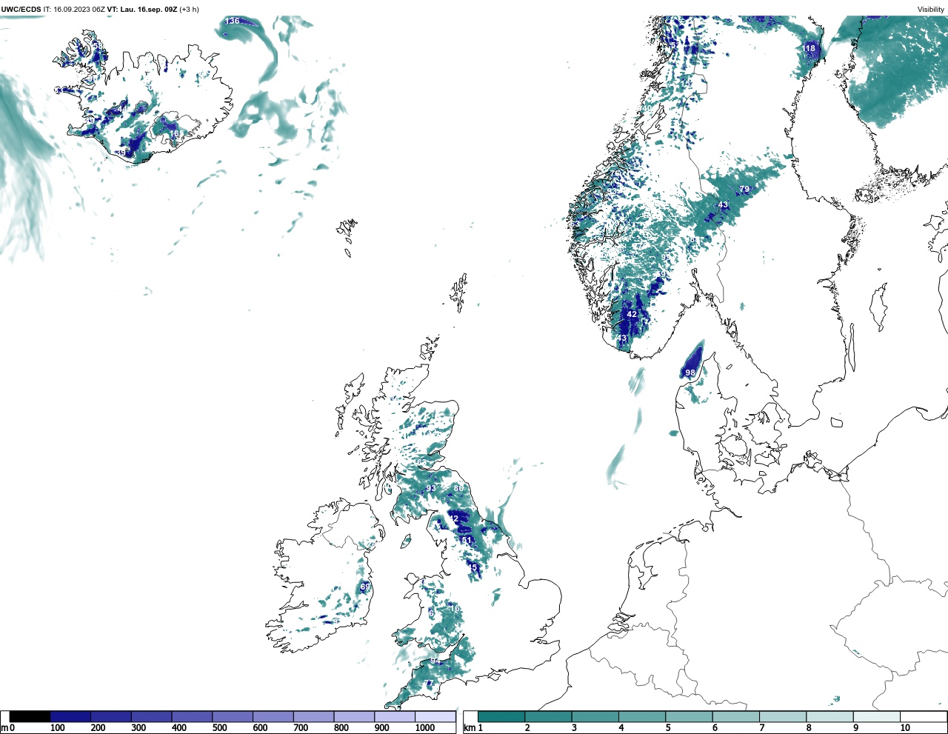Pick the 500–600 m legend swatch

tap(233, 717)
